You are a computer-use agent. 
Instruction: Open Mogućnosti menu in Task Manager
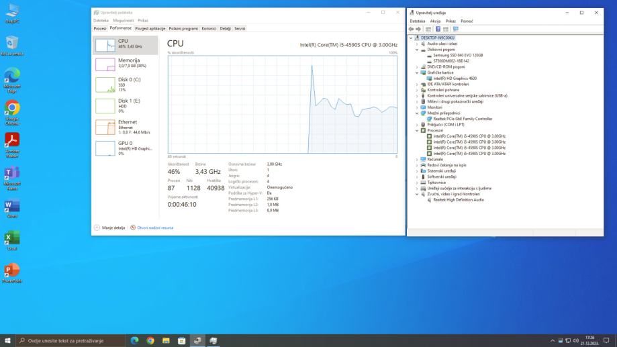click(124, 20)
